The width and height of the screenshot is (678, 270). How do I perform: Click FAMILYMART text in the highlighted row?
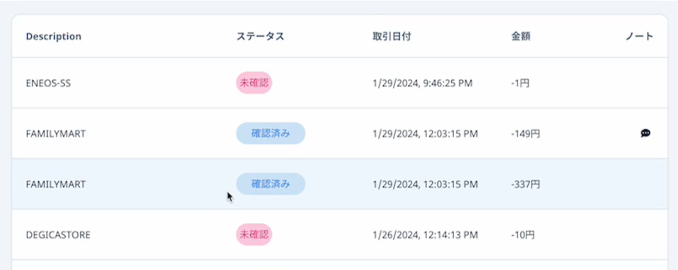pos(56,184)
